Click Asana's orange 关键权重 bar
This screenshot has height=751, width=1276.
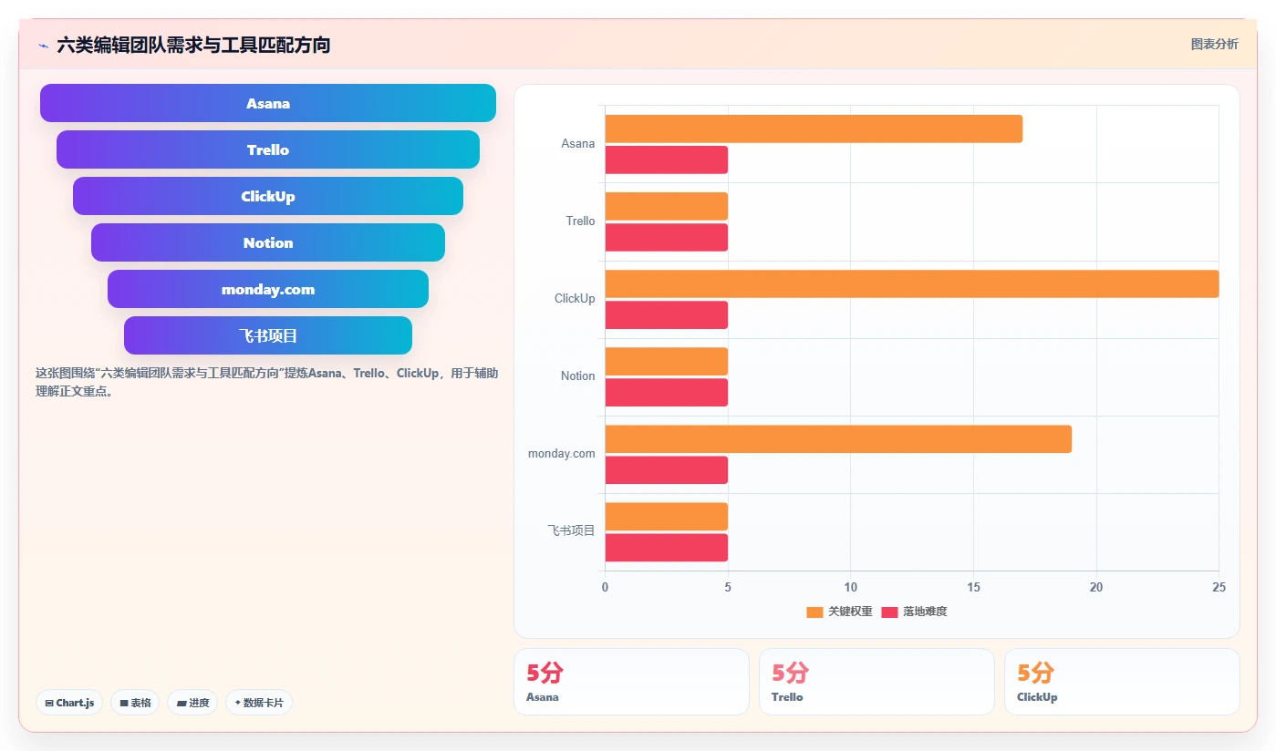(814, 129)
